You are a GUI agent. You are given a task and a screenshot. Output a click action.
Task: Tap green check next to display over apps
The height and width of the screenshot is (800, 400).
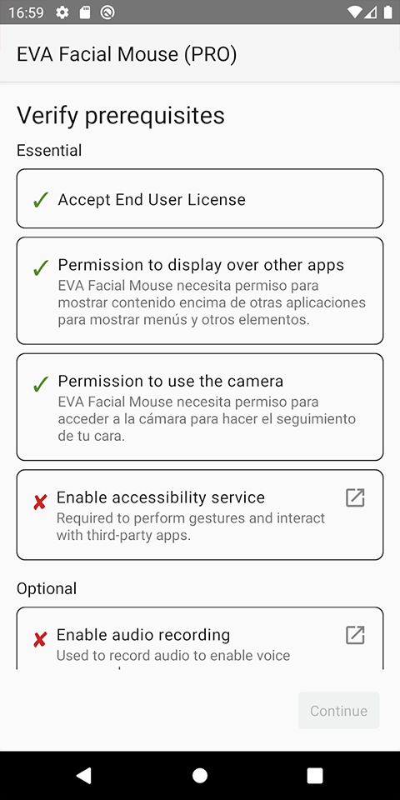(x=40, y=267)
